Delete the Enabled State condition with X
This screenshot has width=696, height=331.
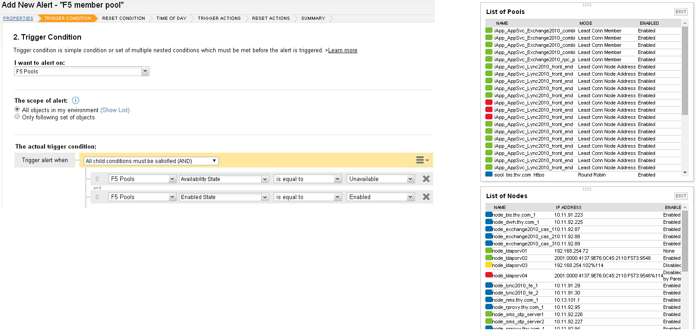[x=426, y=197]
